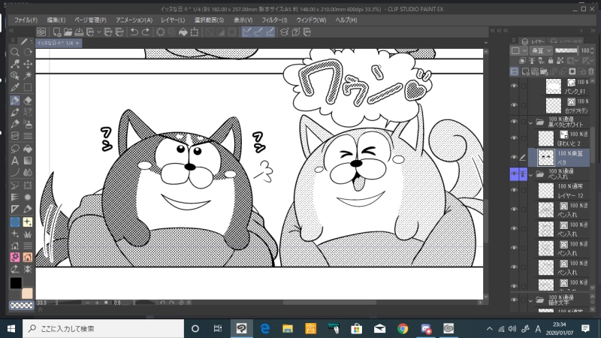
Task: Click the Redo arrow in command bar
Action: click(x=146, y=32)
